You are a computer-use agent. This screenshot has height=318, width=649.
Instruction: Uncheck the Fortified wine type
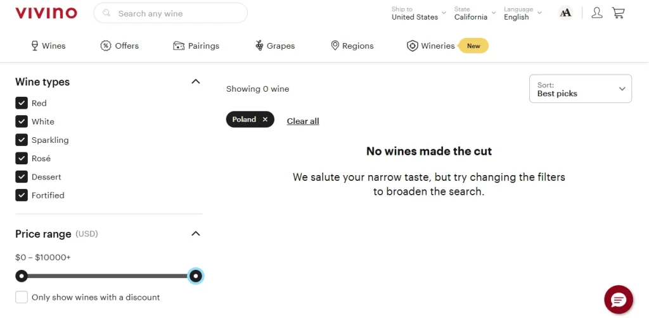pos(22,195)
